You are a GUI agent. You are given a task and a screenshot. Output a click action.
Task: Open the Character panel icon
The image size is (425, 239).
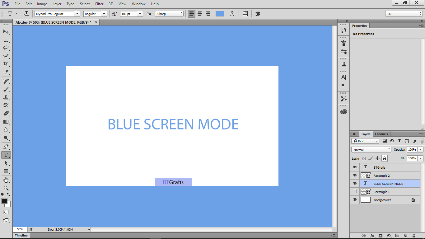tap(343, 77)
